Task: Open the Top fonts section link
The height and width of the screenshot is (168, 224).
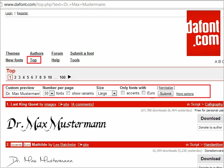Action: point(33,60)
